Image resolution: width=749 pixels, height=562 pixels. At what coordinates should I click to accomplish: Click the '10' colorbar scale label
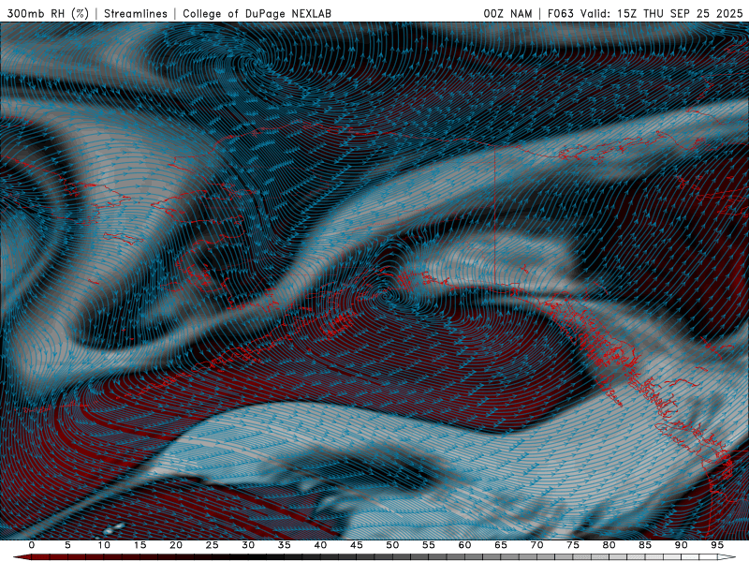pos(104,545)
